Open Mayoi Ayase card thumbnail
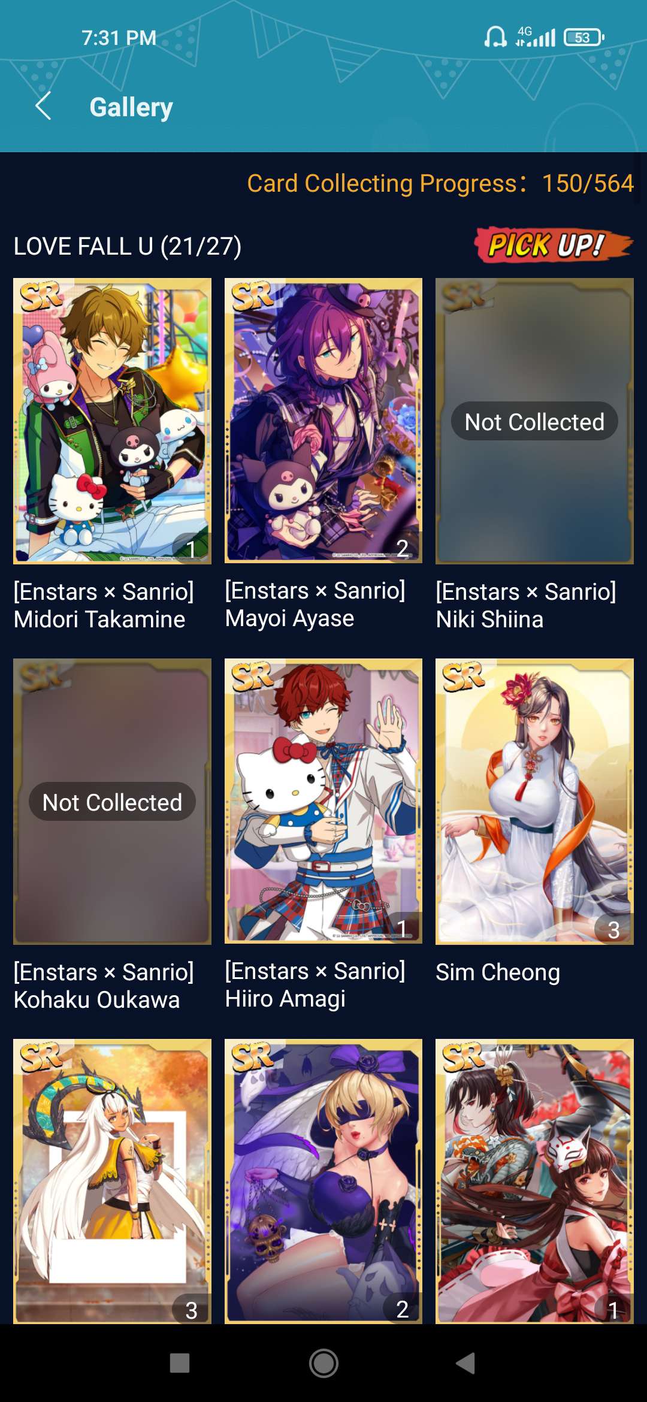 (x=323, y=421)
